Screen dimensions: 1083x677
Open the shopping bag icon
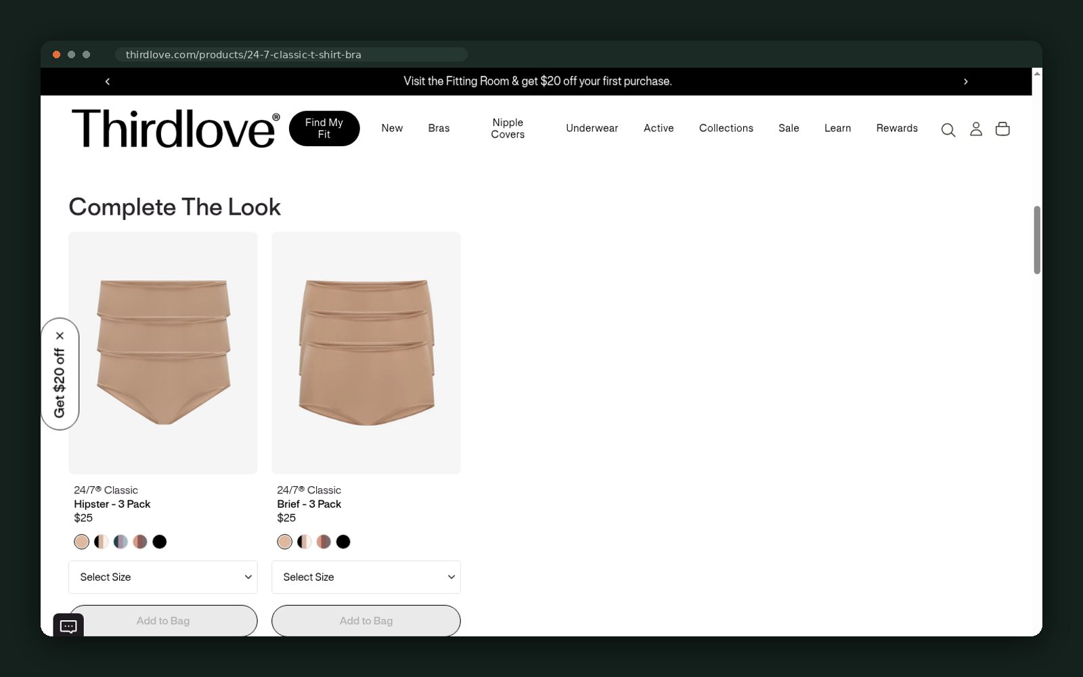point(1002,129)
